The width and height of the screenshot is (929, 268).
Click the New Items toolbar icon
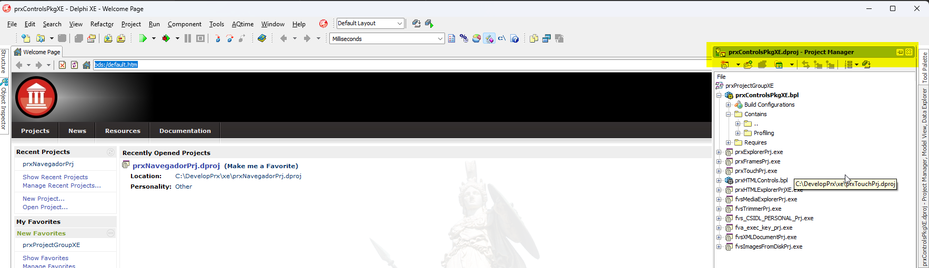point(26,38)
